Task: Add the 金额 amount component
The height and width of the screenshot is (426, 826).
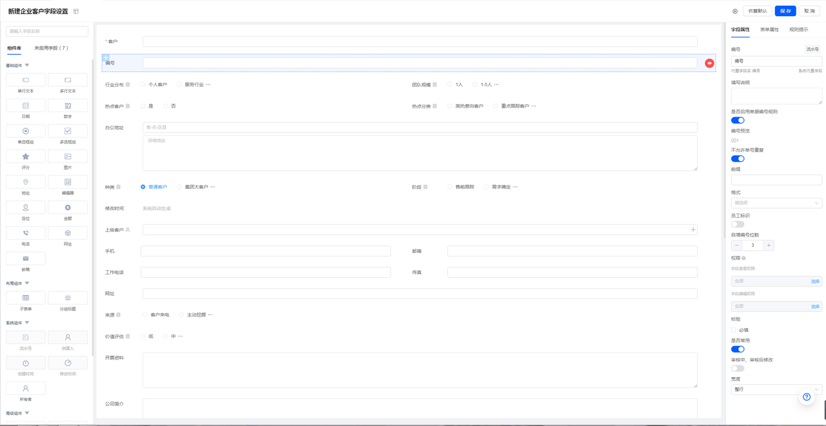Action: pyautogui.click(x=68, y=208)
